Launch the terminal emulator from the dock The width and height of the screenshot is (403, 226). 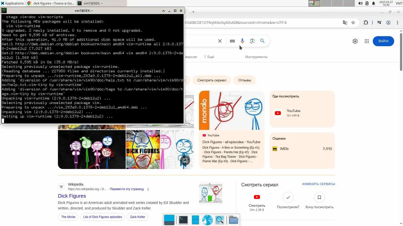(x=183, y=220)
